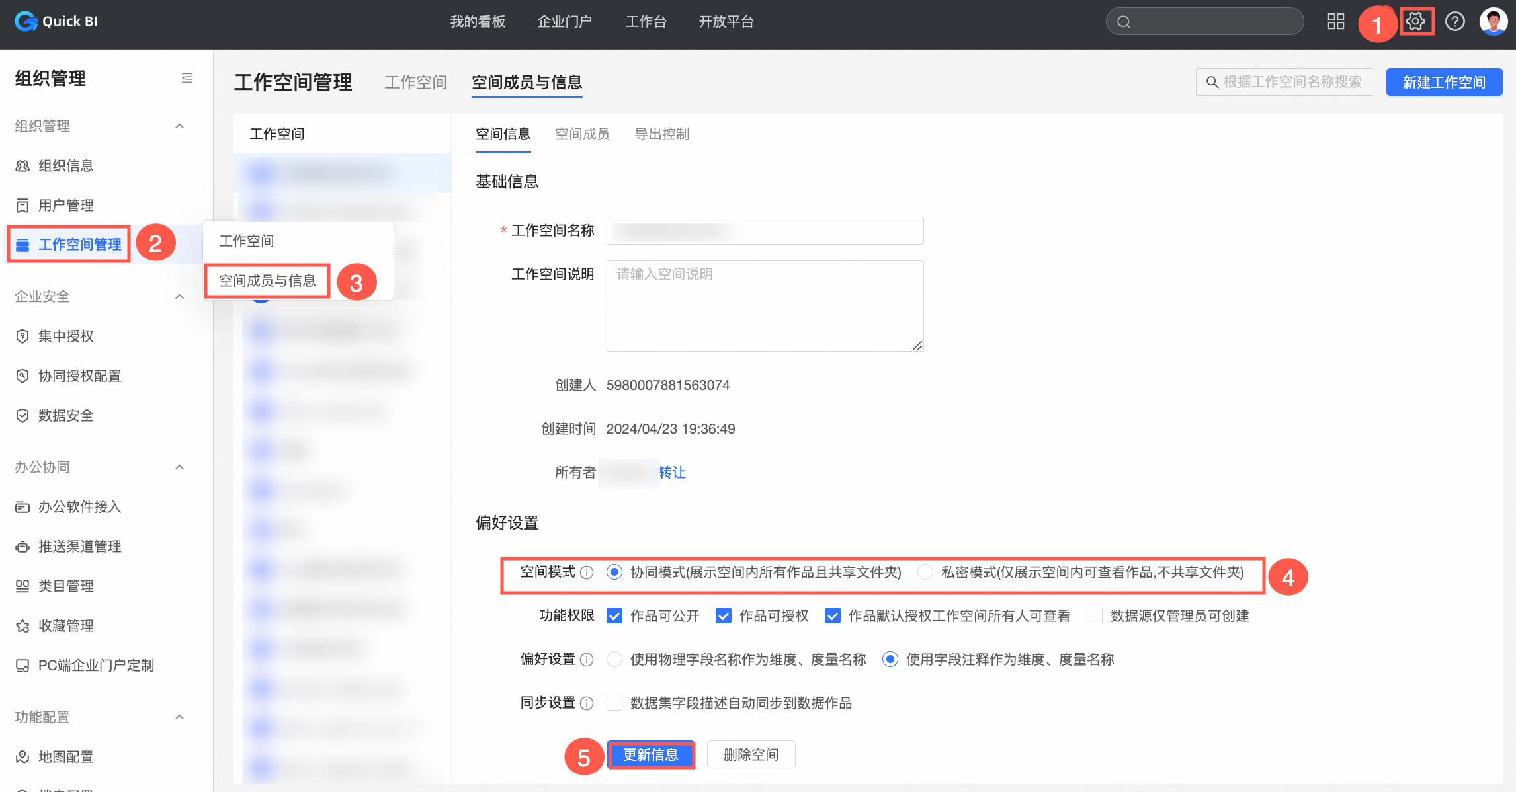Choose 空间成员与信息 in the flyout submenu

tap(267, 281)
